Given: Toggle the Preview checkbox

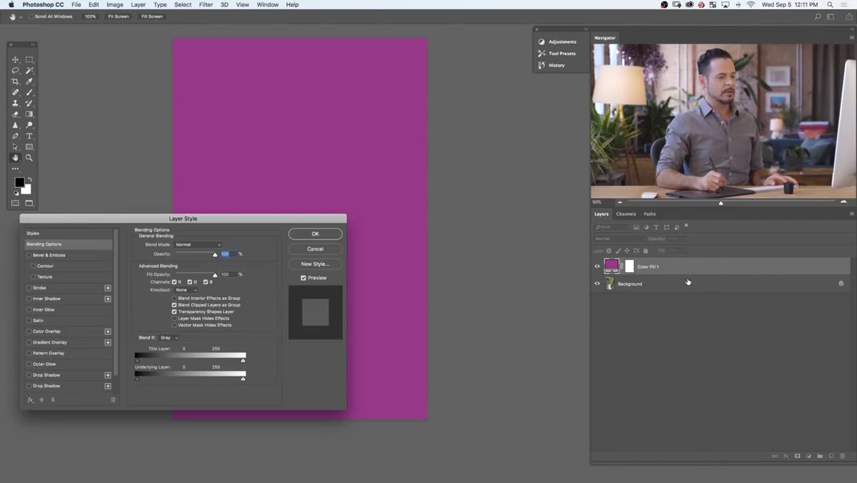Looking at the screenshot, I should click(x=304, y=278).
